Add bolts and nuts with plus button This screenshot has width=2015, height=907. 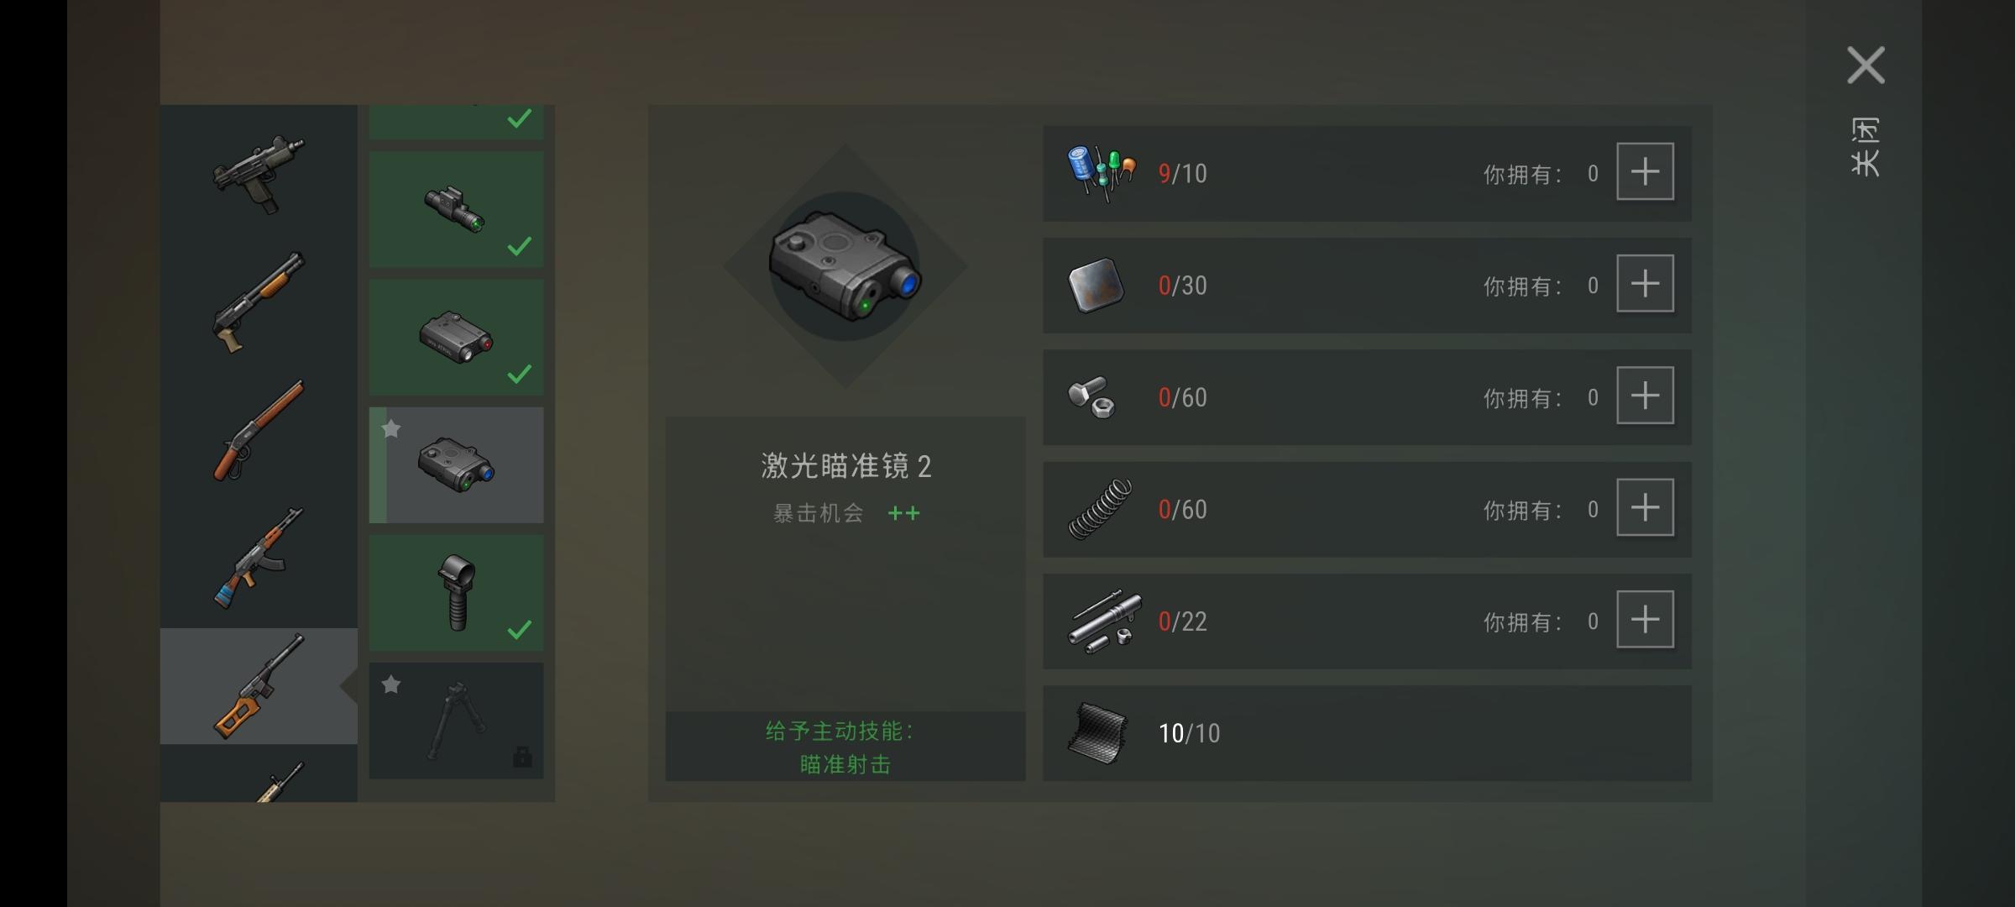click(x=1646, y=396)
